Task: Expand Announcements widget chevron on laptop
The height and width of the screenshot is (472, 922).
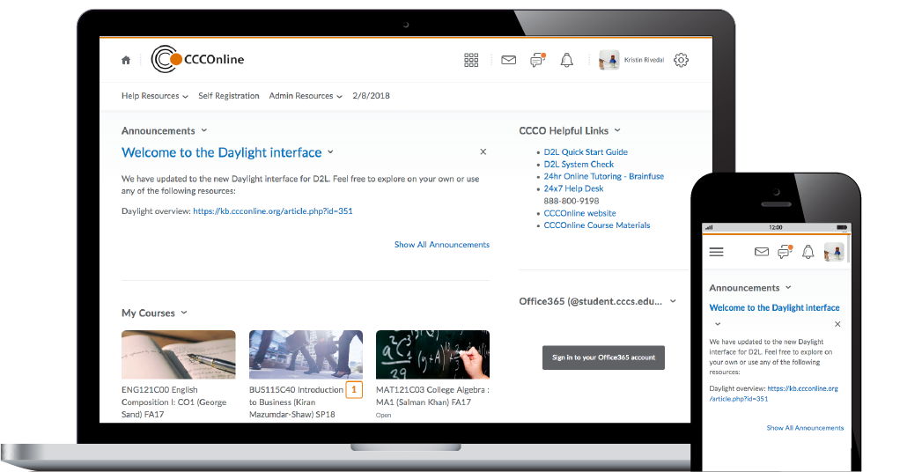Action: tap(204, 130)
